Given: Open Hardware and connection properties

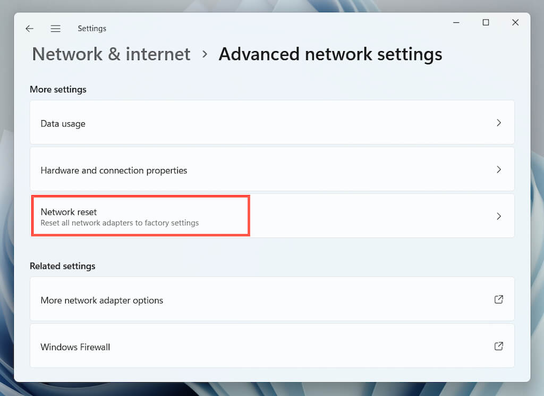Looking at the screenshot, I should point(114,171).
